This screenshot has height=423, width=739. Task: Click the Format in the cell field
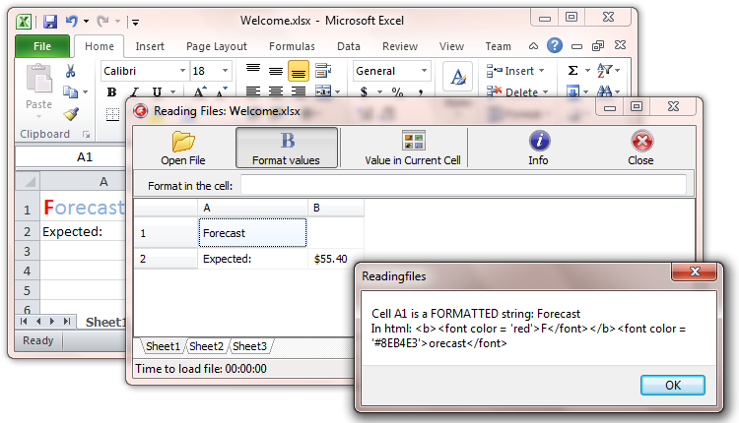463,185
